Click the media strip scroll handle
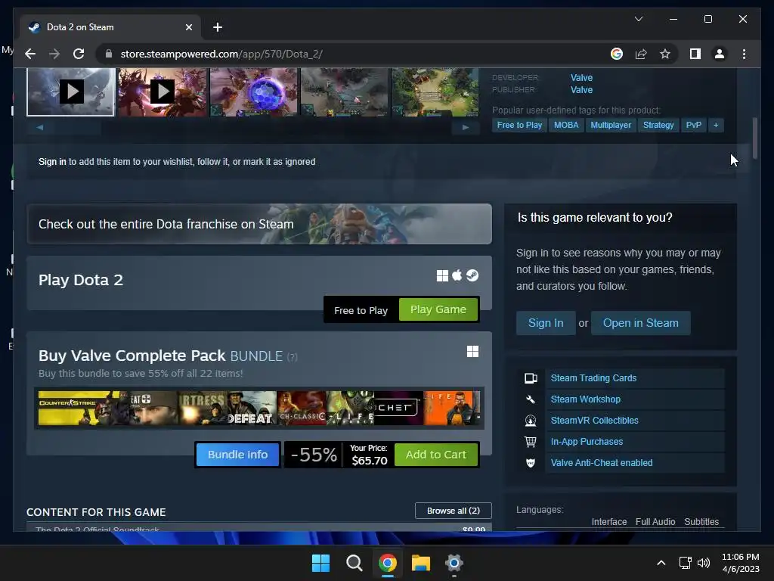This screenshot has height=581, width=774. coord(76,127)
